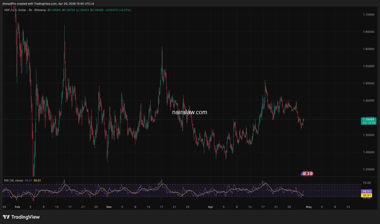This screenshot has width=380, height=224.
Task: Click the TradingView logo icon
Action: tap(6, 217)
